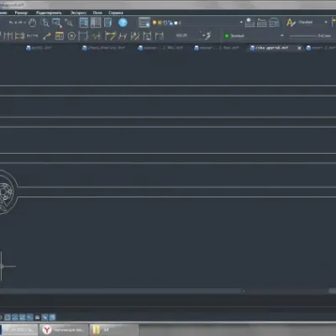Switch to the first drawing file tab

pos(39,48)
